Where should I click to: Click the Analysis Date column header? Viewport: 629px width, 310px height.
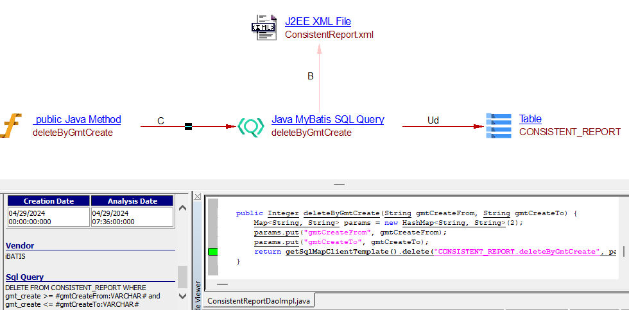pos(132,201)
